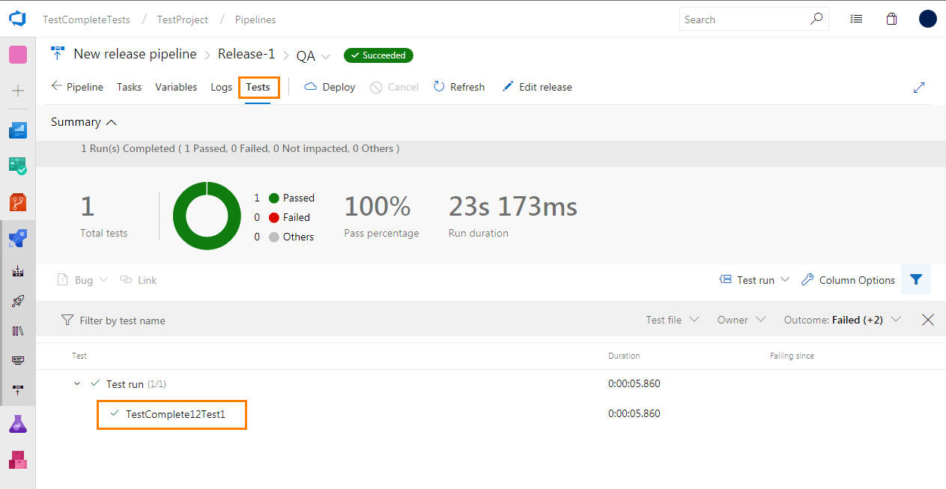
Task: Open the Deployment groups icon in the sidebar
Action: (18, 390)
